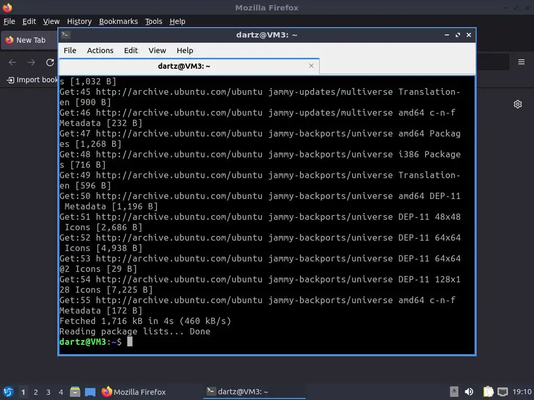Screen dimensions: 534x400
Task: Click 'Reading package lists... Done' line
Action: [x=135, y=332]
